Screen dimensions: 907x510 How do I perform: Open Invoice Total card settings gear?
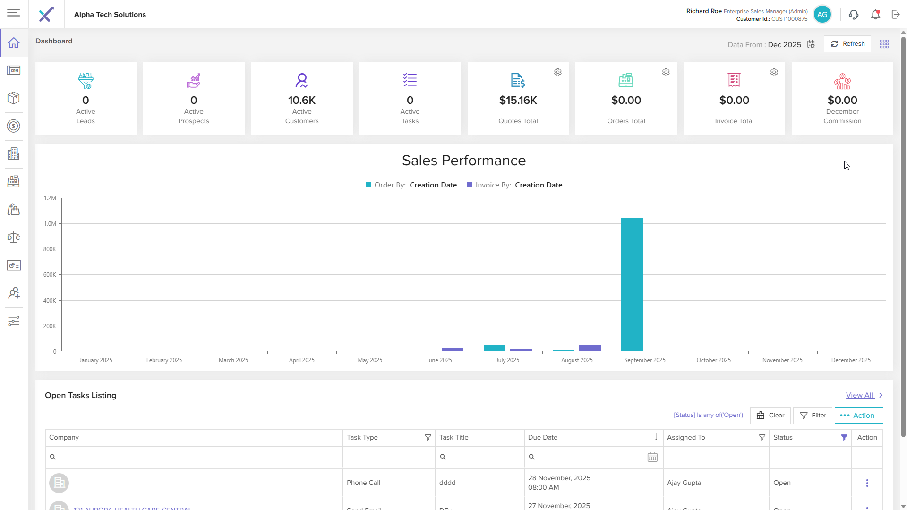click(774, 72)
